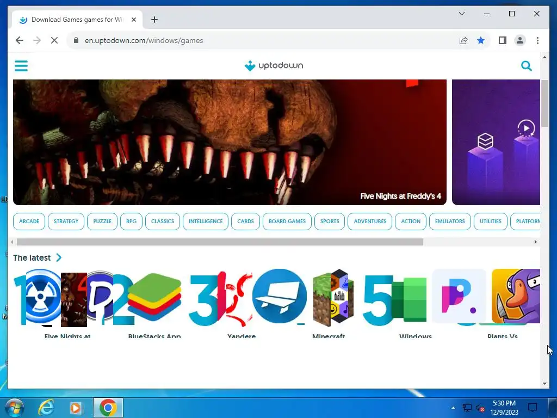
Task: Open the Minecraft block icon
Action: tap(333, 298)
